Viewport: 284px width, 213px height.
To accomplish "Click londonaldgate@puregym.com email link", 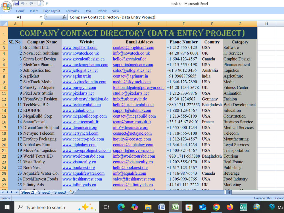I will click(x=139, y=88).
